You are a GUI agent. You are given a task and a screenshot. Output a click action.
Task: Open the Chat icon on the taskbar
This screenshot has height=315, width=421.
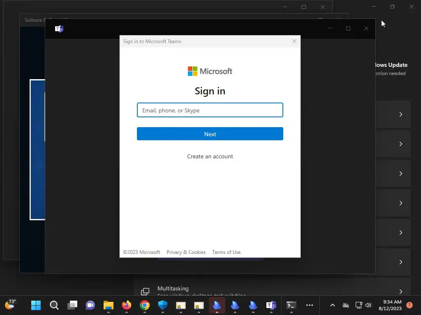[90, 305]
